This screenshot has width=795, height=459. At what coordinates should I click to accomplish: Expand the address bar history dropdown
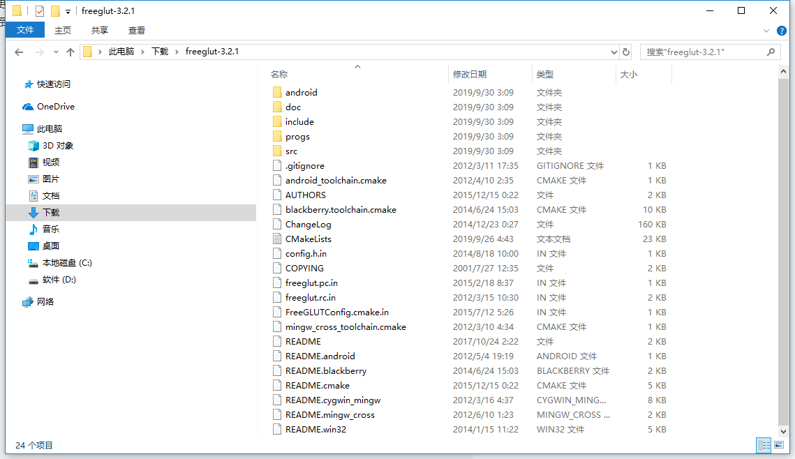(x=614, y=52)
